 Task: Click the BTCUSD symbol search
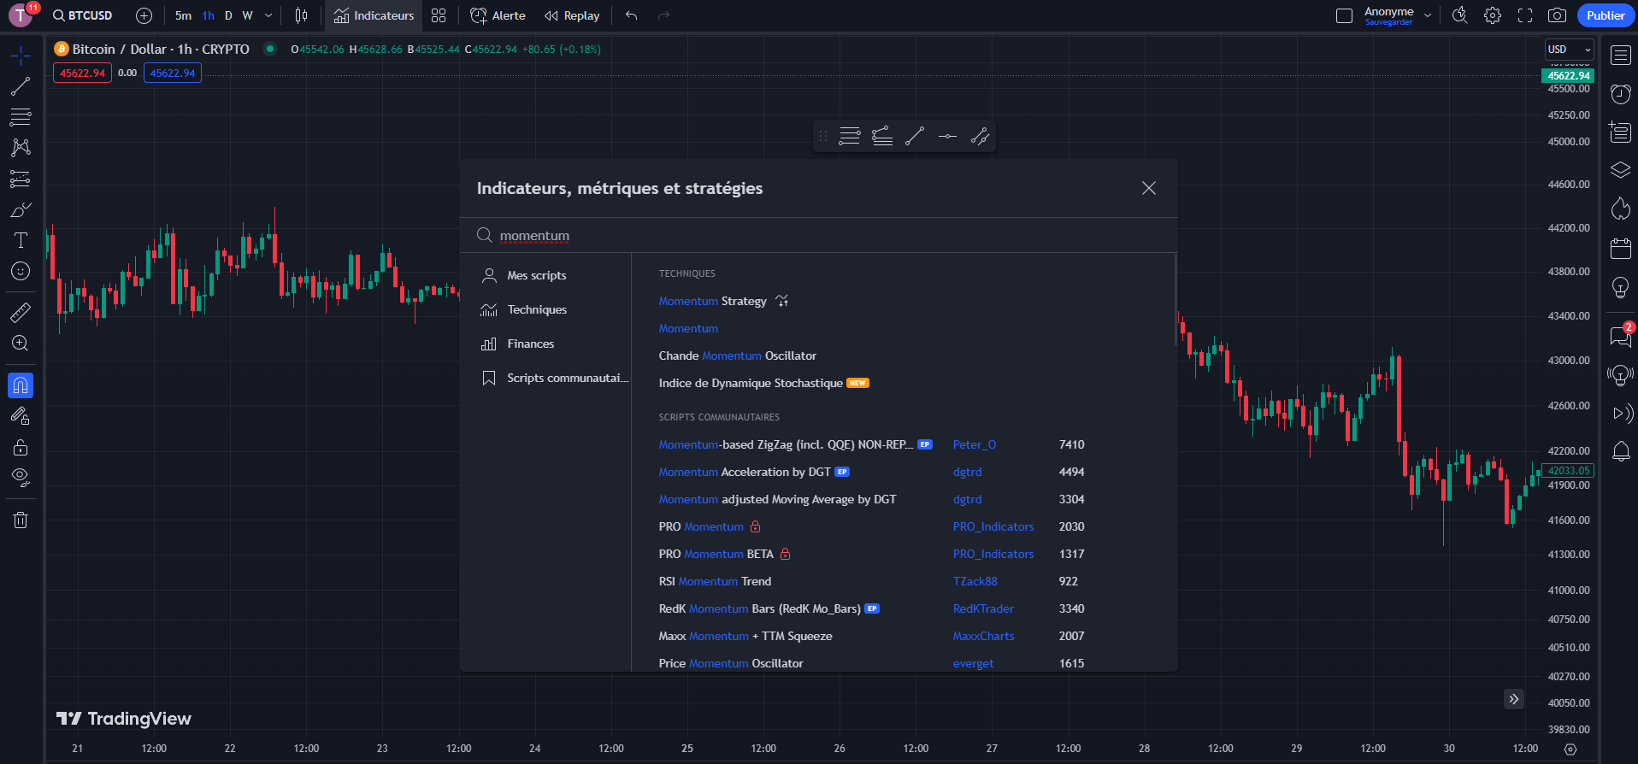pyautogui.click(x=83, y=15)
